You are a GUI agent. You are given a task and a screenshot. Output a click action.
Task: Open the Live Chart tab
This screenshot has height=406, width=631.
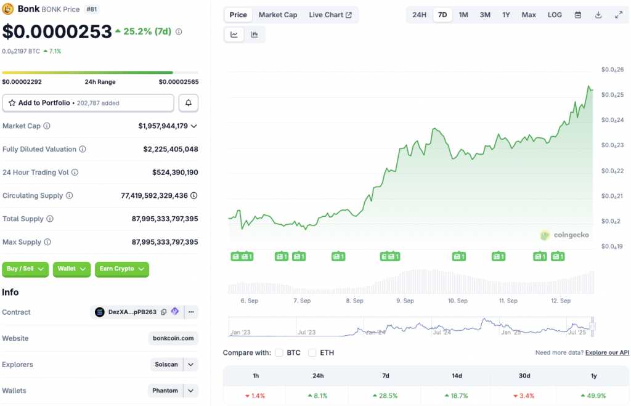[330, 15]
